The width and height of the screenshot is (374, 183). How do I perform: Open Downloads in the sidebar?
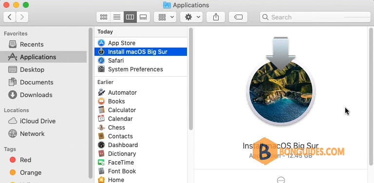[x=43, y=95]
